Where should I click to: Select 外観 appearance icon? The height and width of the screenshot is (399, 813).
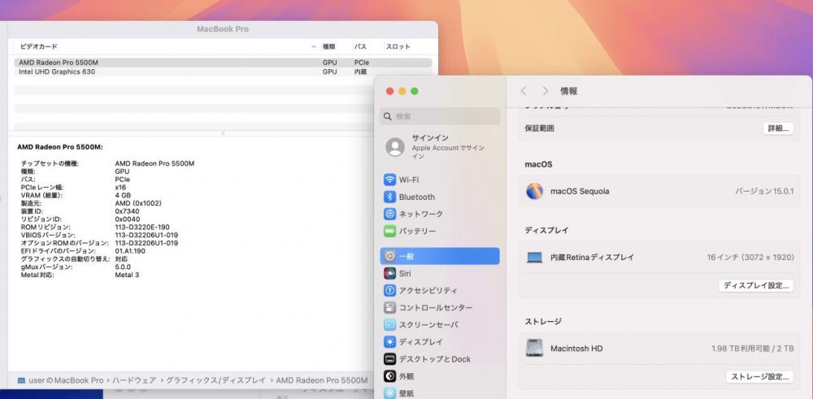click(x=390, y=375)
